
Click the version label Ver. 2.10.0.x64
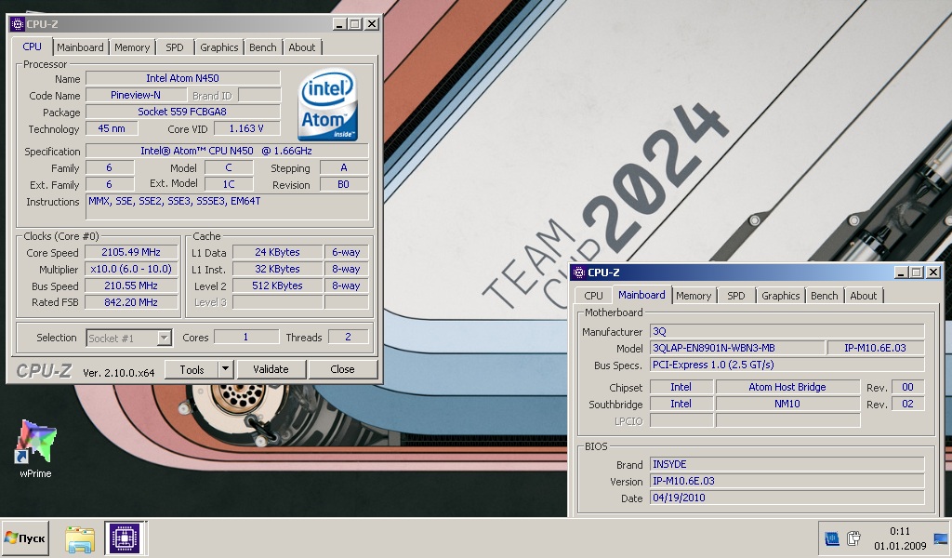click(118, 373)
